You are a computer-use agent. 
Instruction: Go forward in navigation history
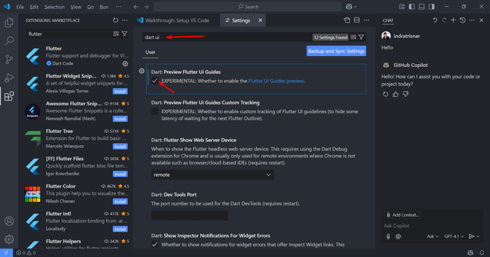[x=146, y=7]
